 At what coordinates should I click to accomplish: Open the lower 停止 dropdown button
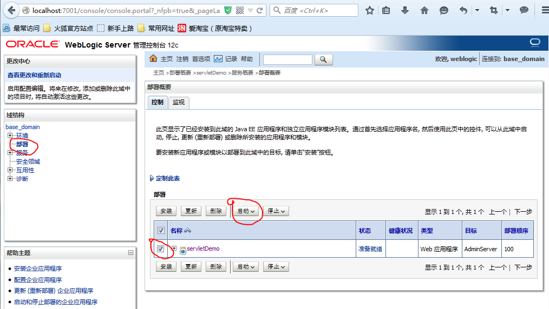(x=276, y=267)
